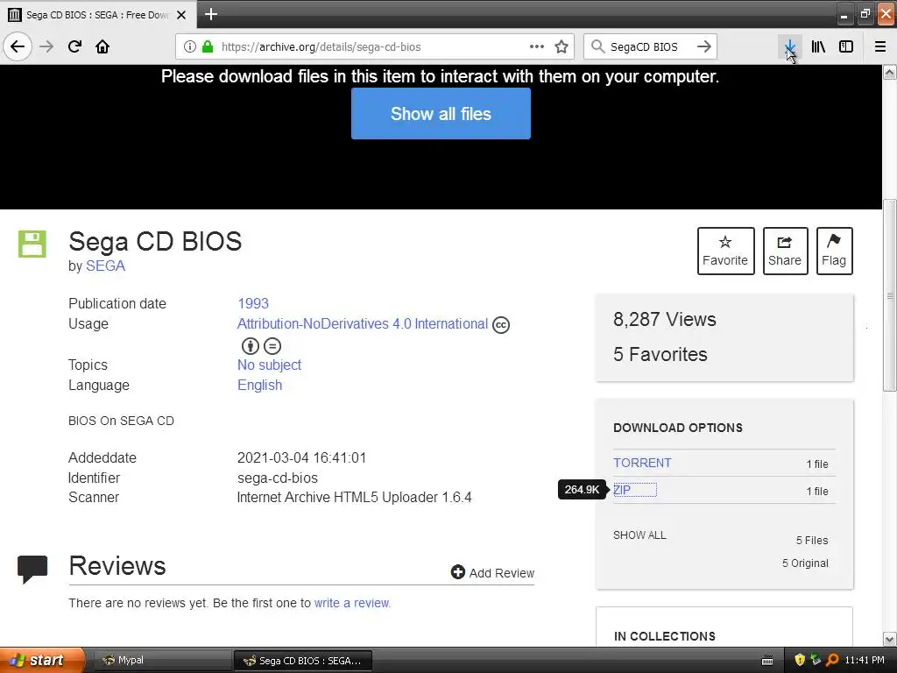Open page actions three-dot menu
The width and height of the screenshot is (897, 673).
(537, 47)
